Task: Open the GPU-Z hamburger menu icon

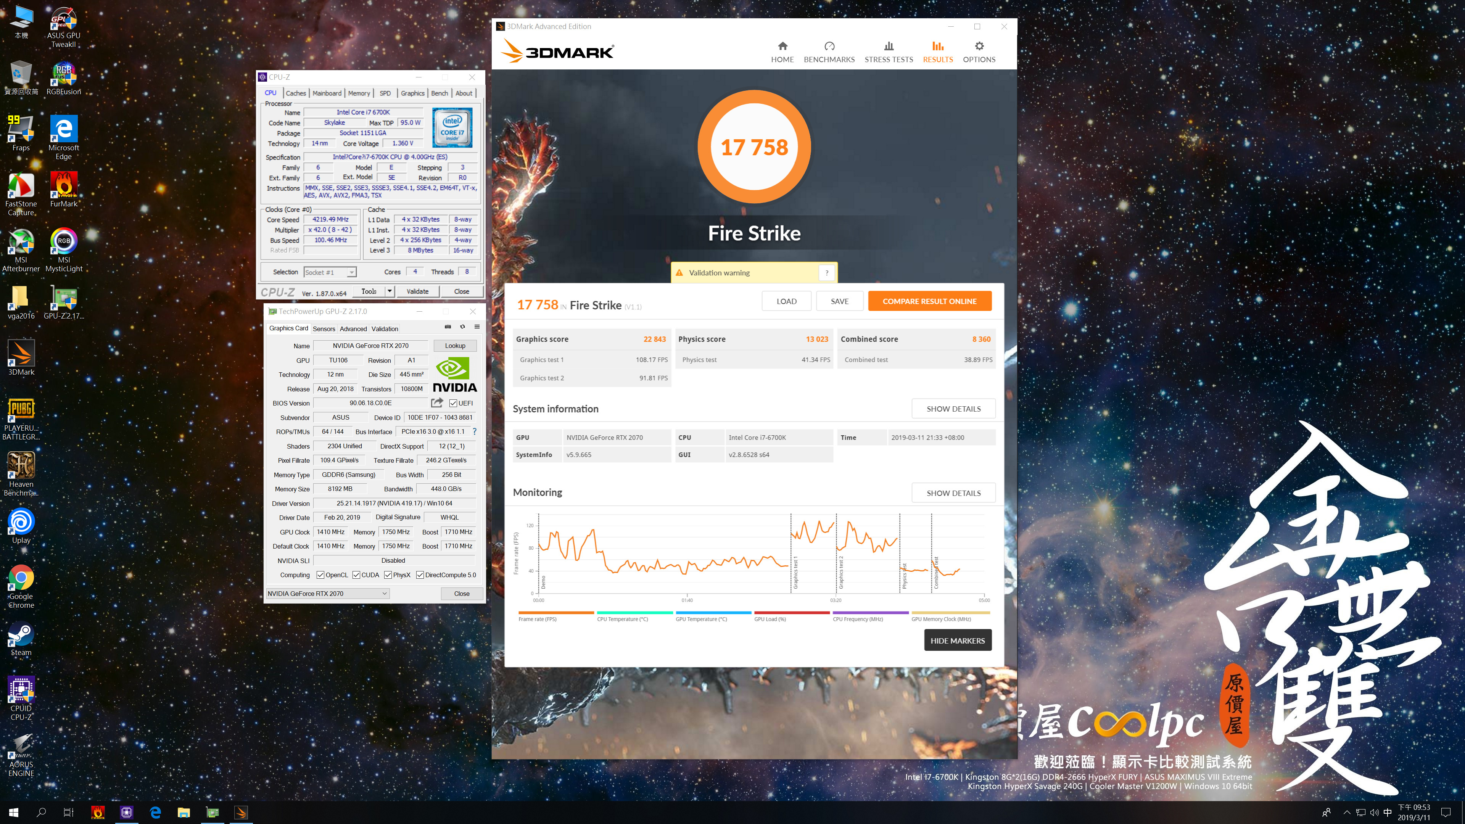Action: (477, 327)
